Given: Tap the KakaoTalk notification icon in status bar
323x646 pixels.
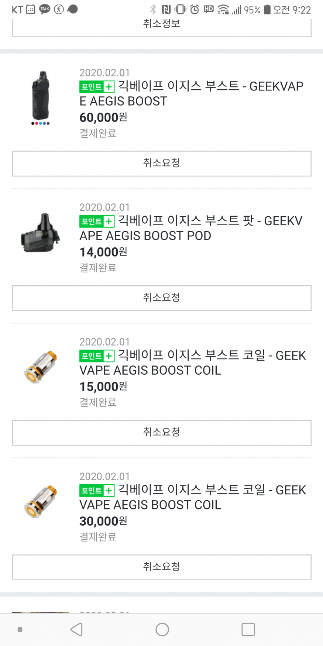Looking at the screenshot, I should (x=45, y=9).
